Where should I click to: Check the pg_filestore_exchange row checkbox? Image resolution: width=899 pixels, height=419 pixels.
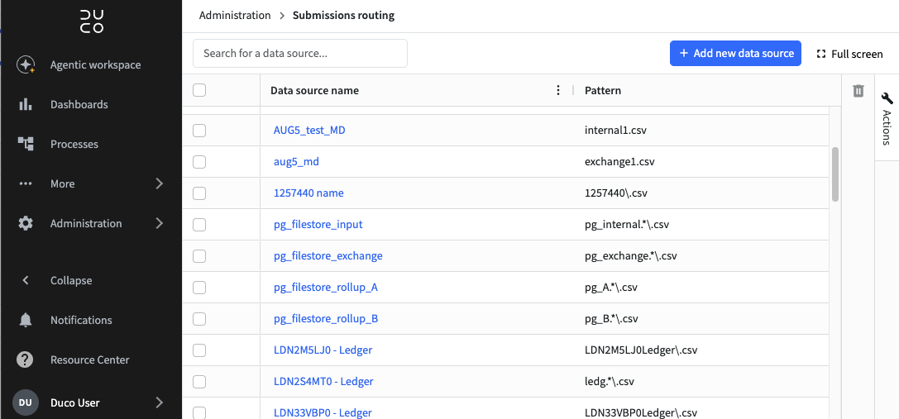[199, 256]
